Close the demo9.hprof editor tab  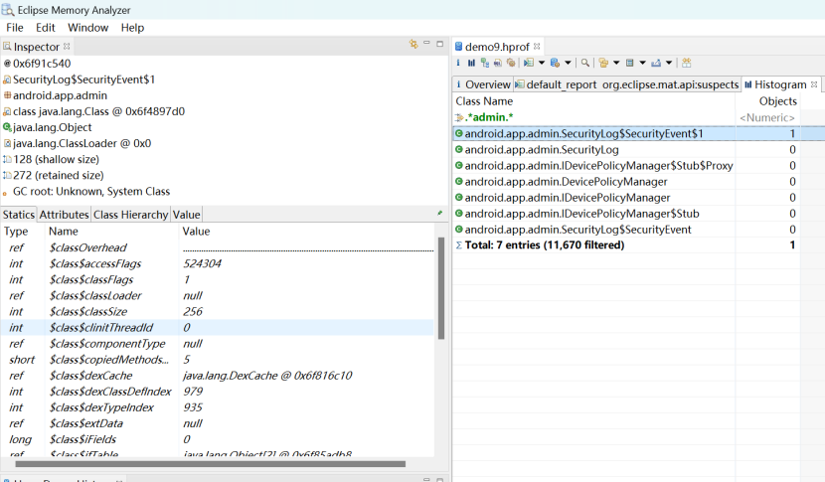pos(539,47)
